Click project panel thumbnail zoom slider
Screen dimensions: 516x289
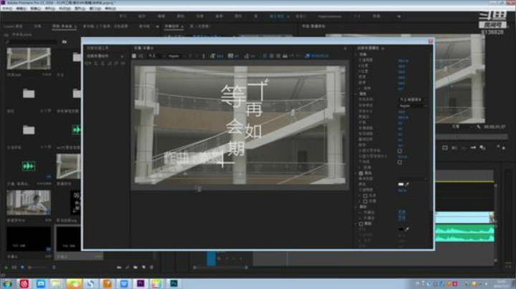[x=39, y=268]
